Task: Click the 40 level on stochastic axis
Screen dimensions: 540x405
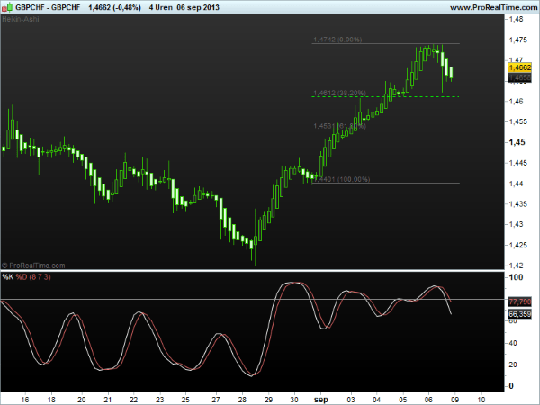Action: point(513,343)
